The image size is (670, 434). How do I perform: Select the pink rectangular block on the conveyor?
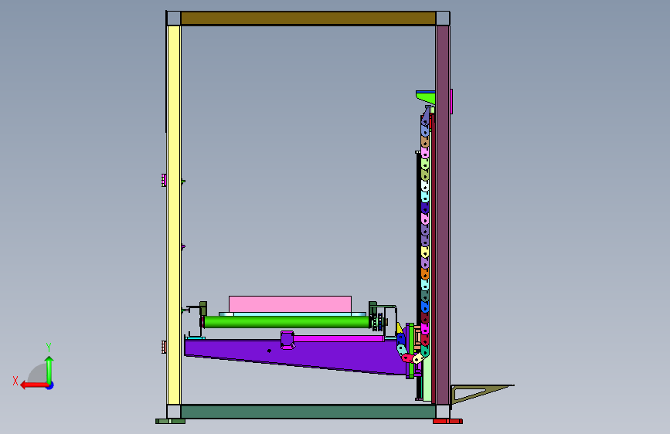point(290,304)
